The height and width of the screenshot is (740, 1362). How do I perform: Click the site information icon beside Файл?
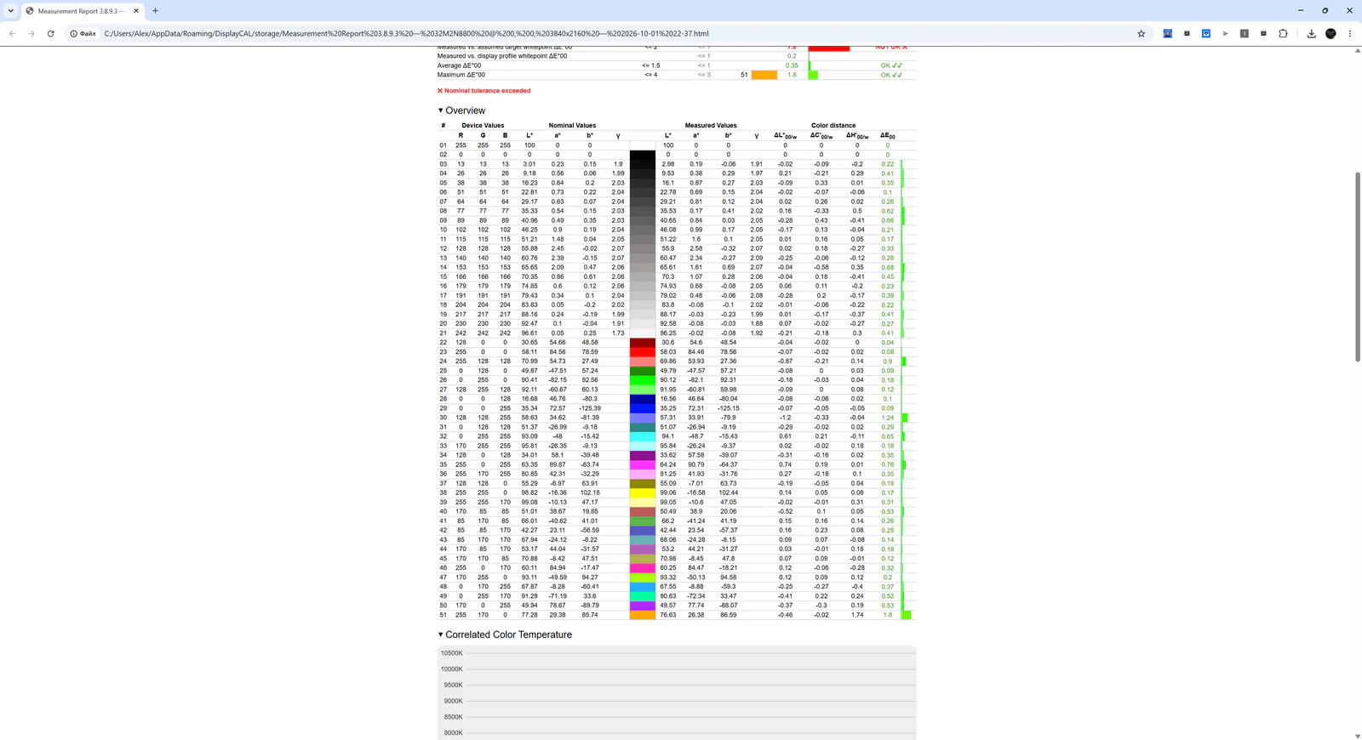coord(74,34)
